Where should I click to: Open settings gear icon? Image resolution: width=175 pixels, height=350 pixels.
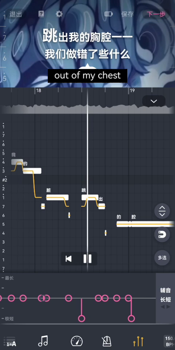(x=59, y=14)
